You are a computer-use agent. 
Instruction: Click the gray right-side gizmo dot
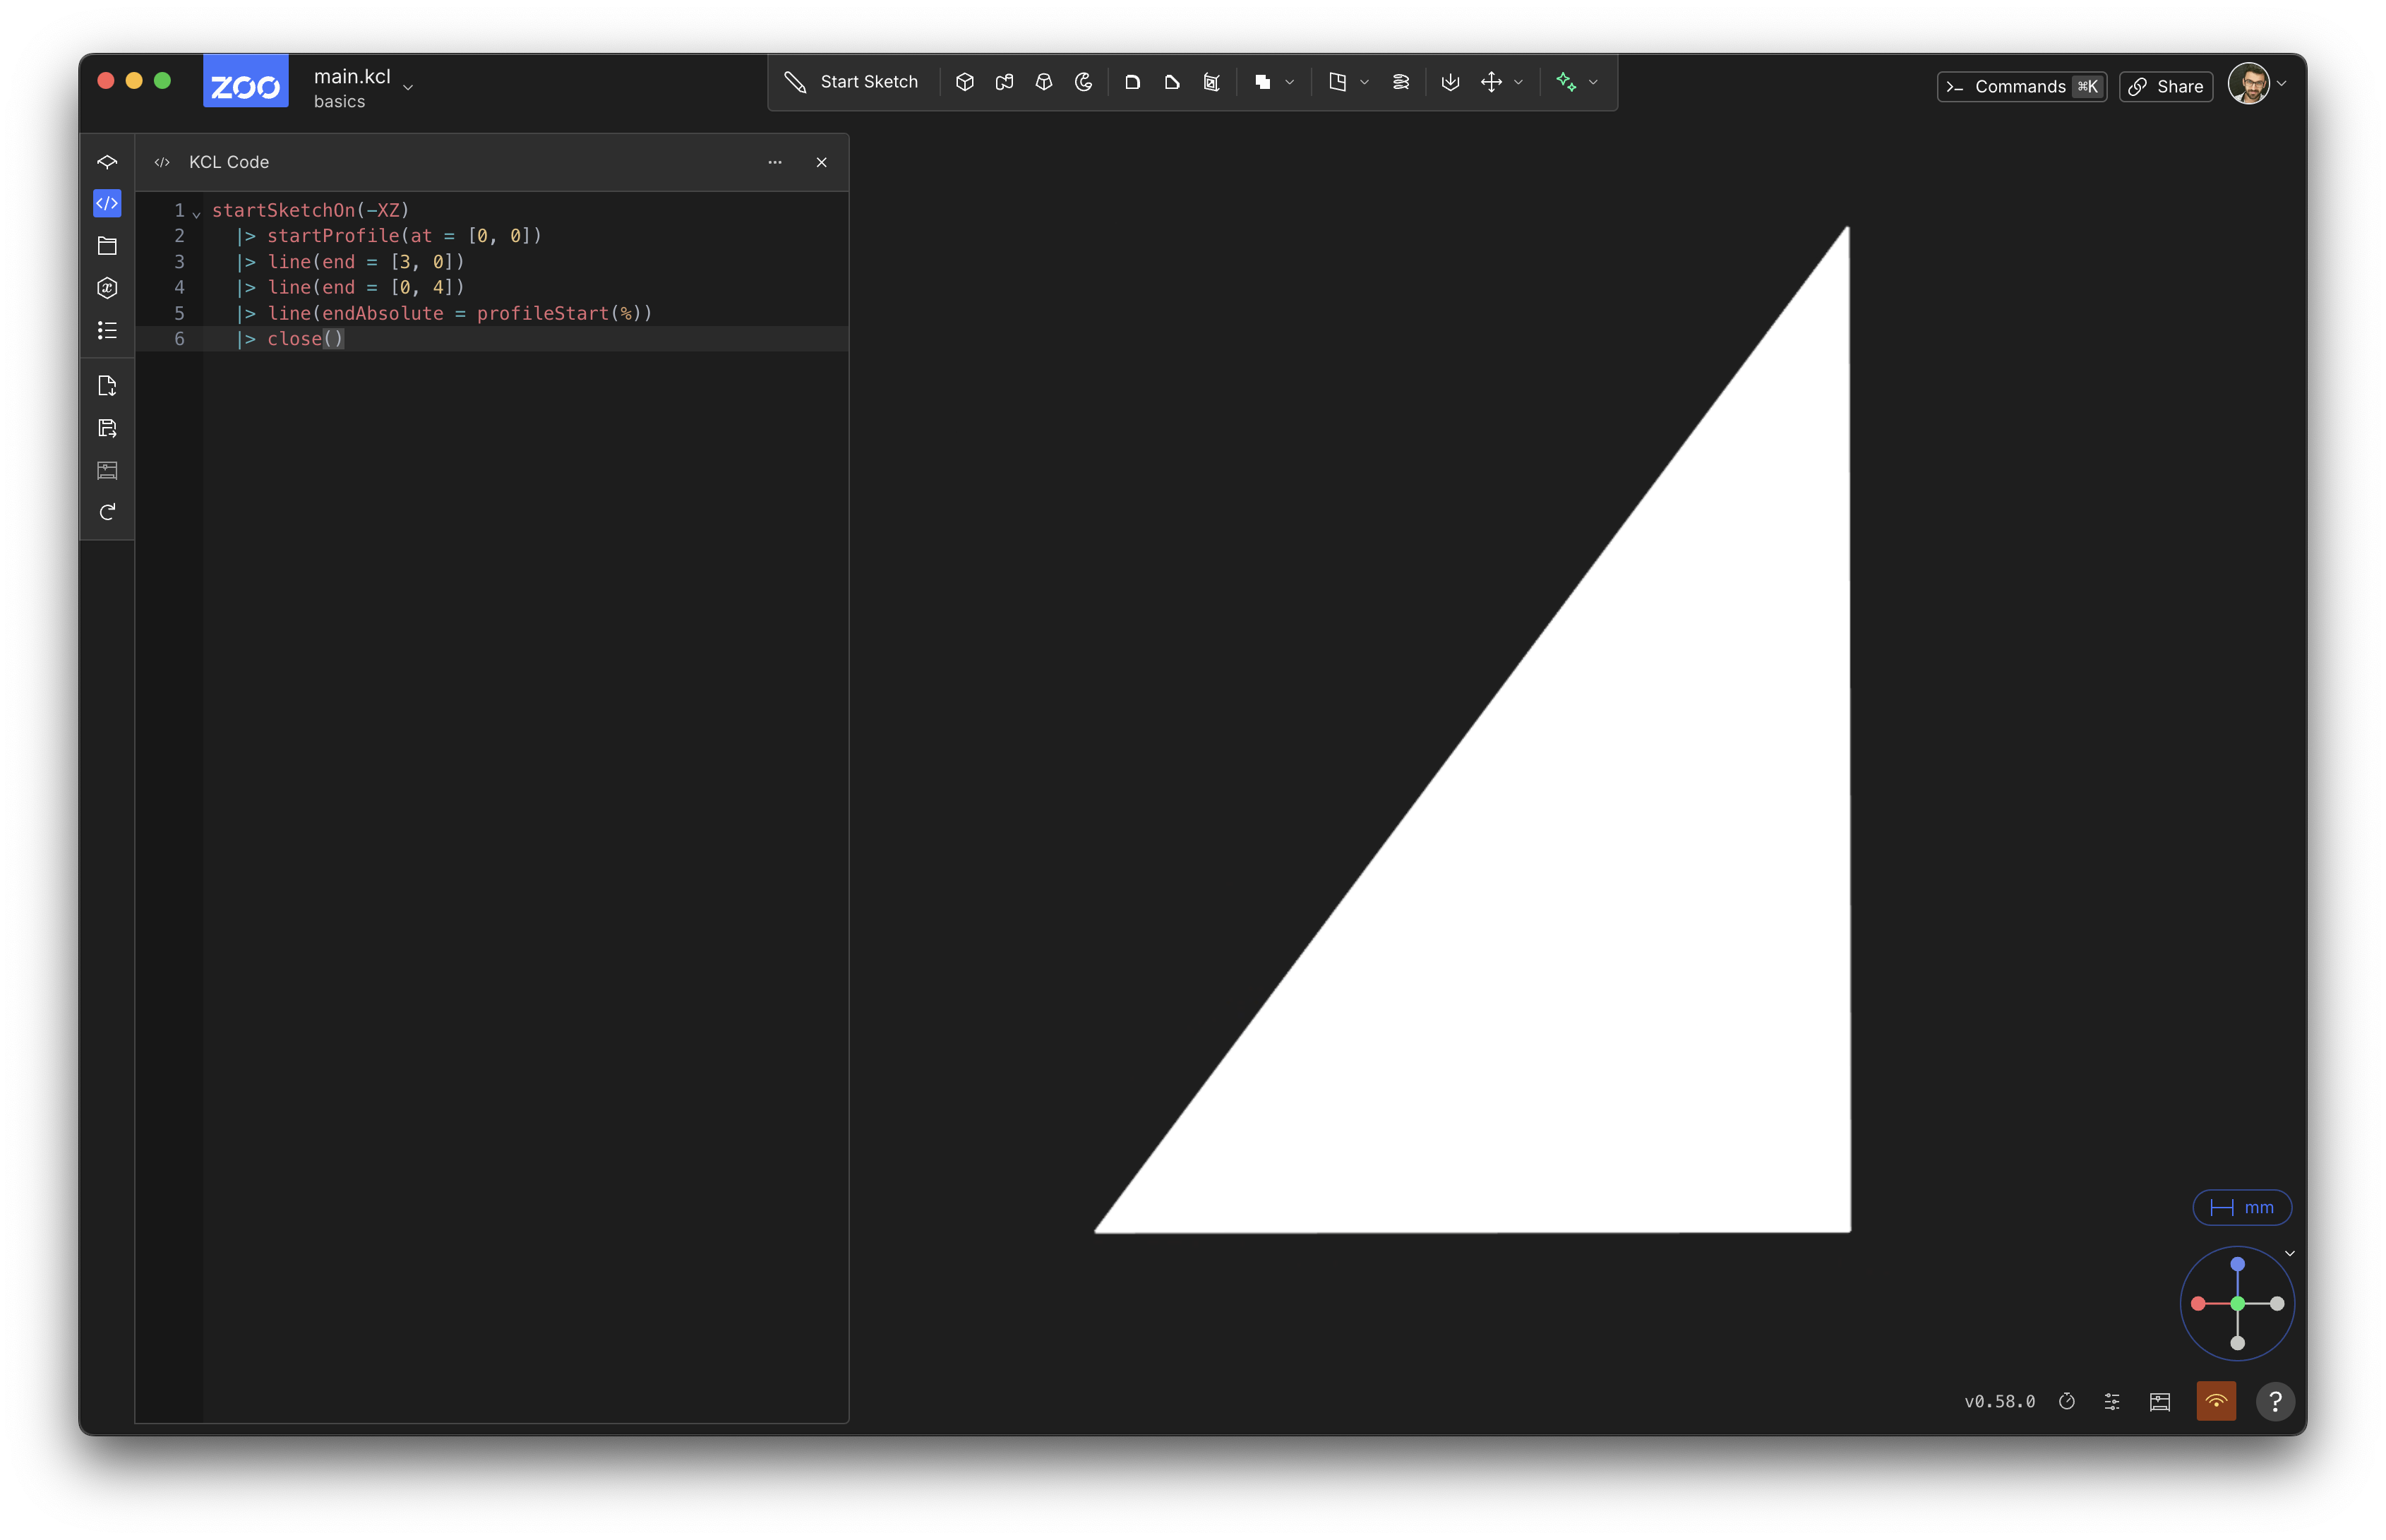[2277, 1304]
